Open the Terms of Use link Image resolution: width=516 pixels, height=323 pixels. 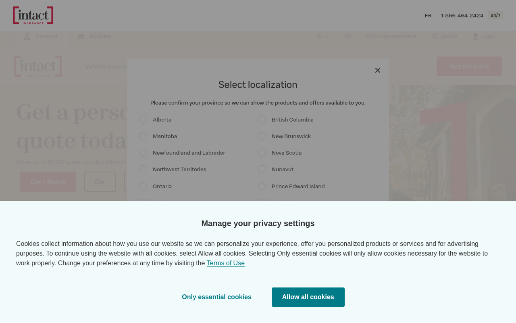click(x=226, y=263)
